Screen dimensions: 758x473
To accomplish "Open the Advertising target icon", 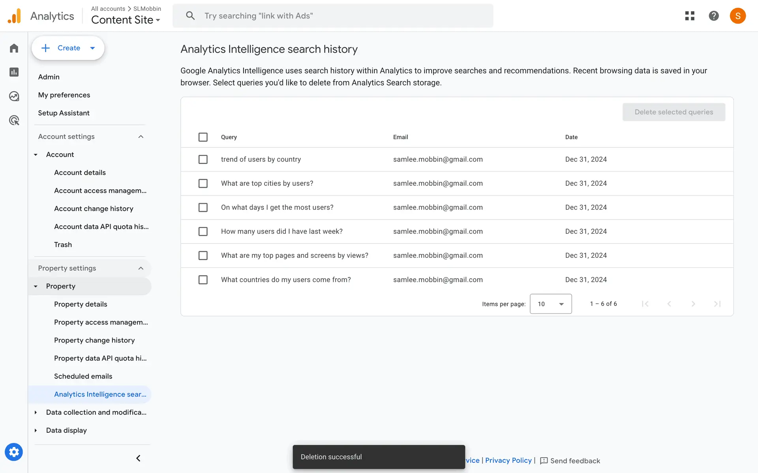I will pyautogui.click(x=14, y=120).
